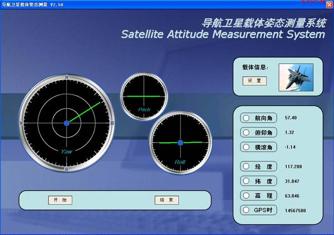Select the 俯仰角 pitch angle radio button
Image resolution: width=334 pixels, height=235 pixels.
click(246, 133)
